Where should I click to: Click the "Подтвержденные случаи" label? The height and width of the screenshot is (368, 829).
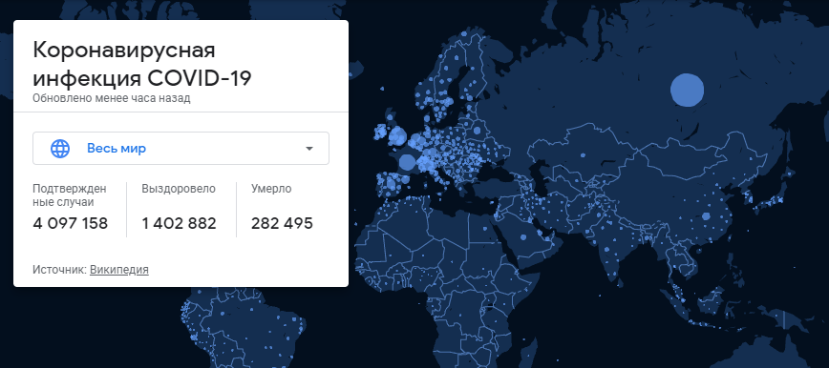click(x=70, y=195)
